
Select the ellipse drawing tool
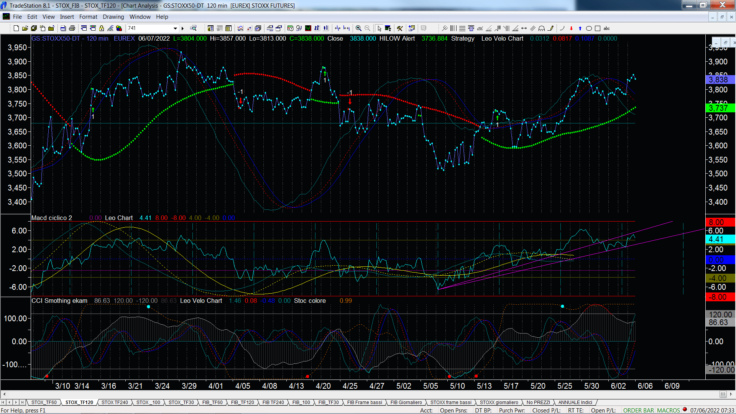[x=589, y=28]
